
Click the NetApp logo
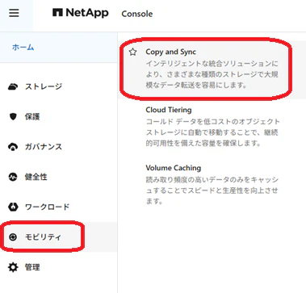81,13
